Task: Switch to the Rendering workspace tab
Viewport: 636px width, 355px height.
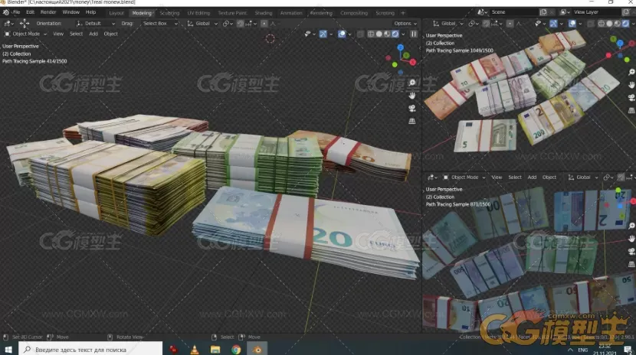Action: point(321,13)
